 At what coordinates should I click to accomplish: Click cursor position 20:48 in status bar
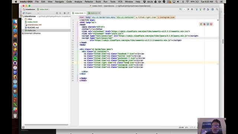(x=181, y=127)
